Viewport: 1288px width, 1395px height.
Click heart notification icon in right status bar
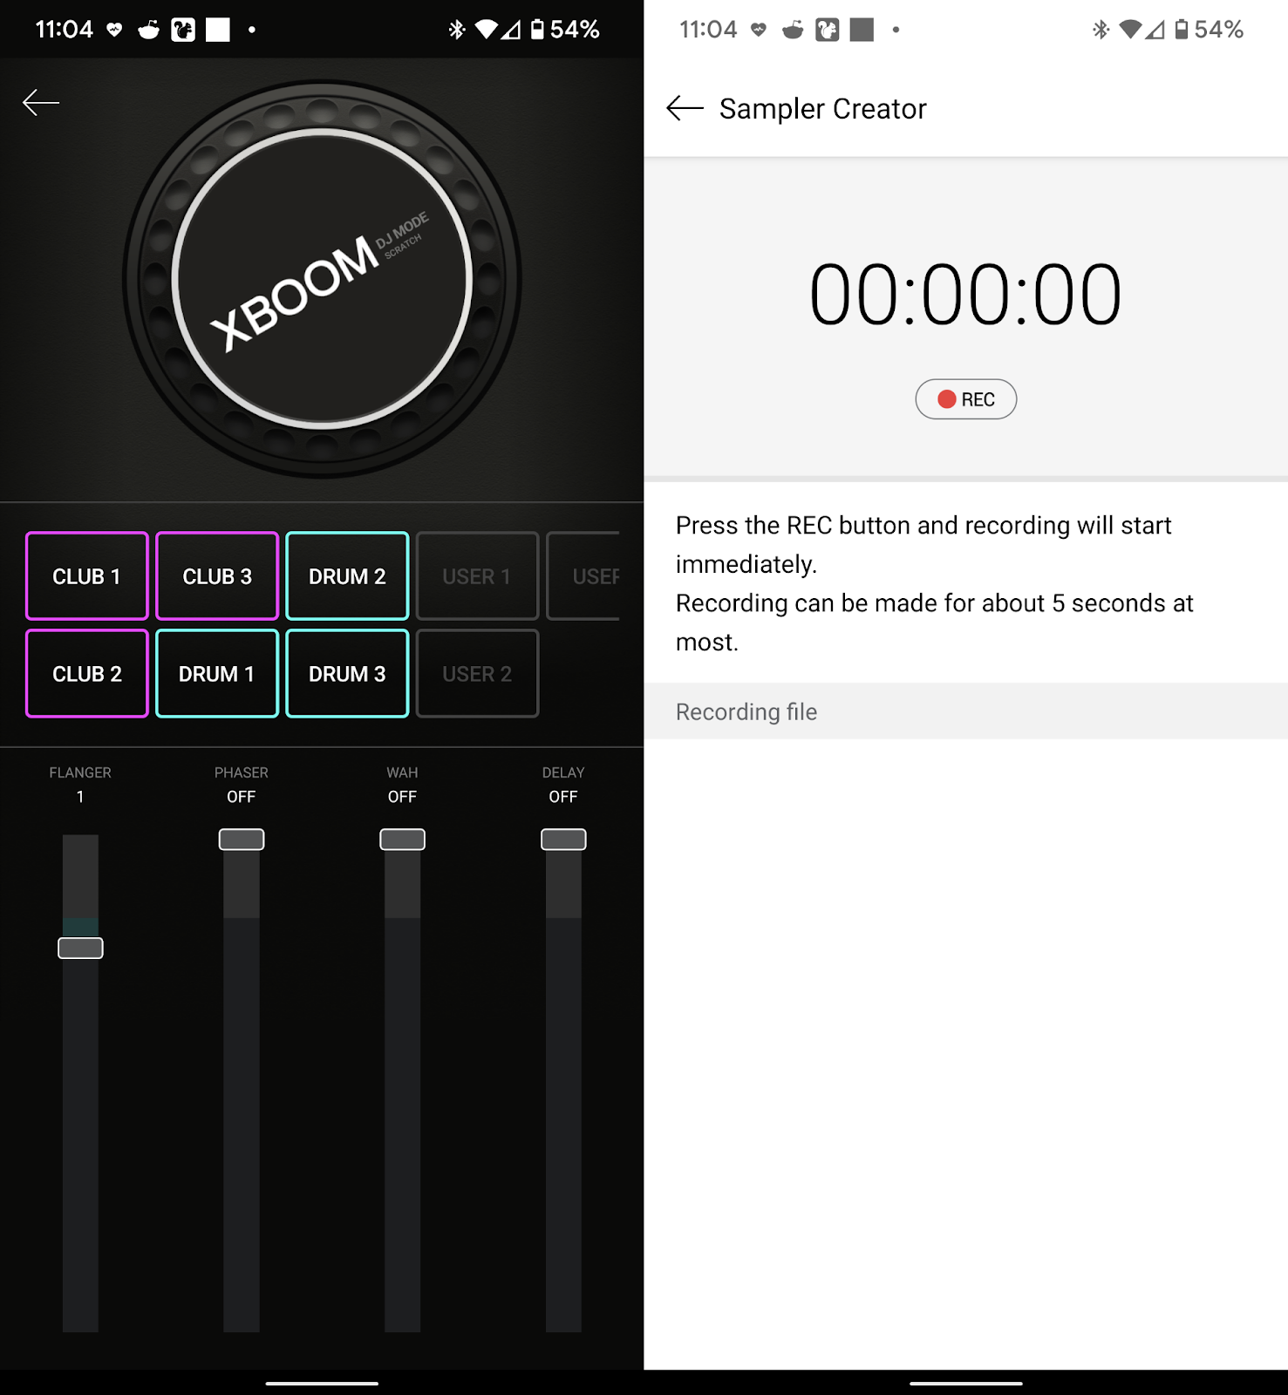point(759,30)
